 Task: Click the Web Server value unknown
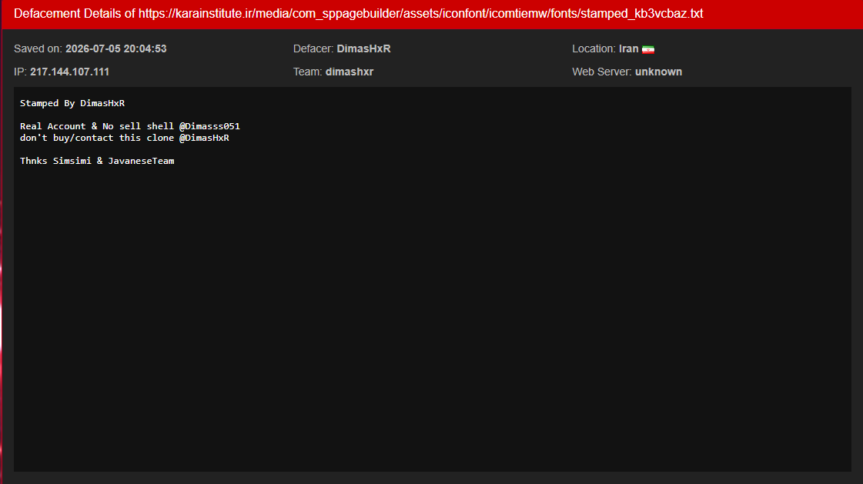[x=658, y=72]
